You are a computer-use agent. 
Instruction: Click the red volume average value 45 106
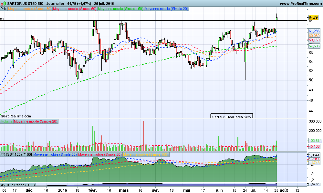[x=314, y=146]
